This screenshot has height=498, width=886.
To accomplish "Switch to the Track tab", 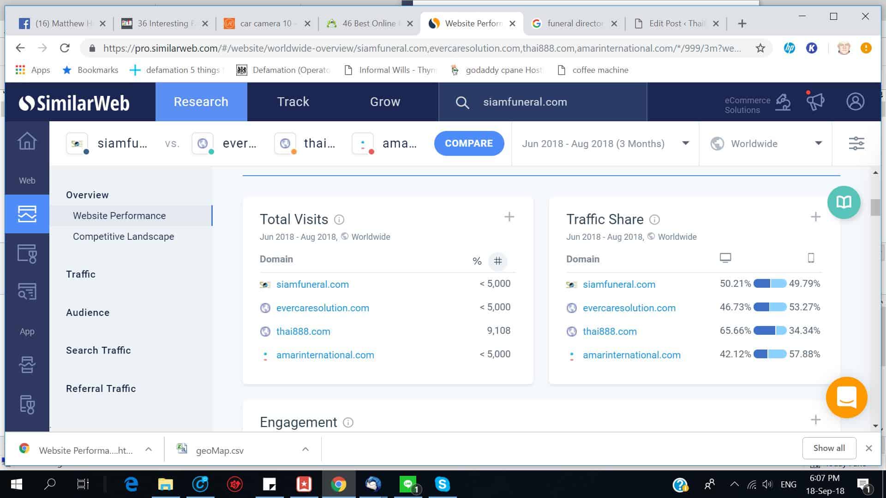I will click(293, 101).
